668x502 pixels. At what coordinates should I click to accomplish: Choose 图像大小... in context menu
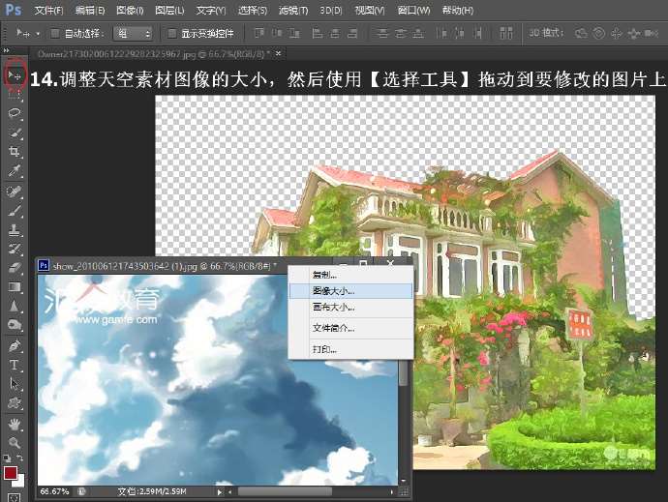coord(350,291)
